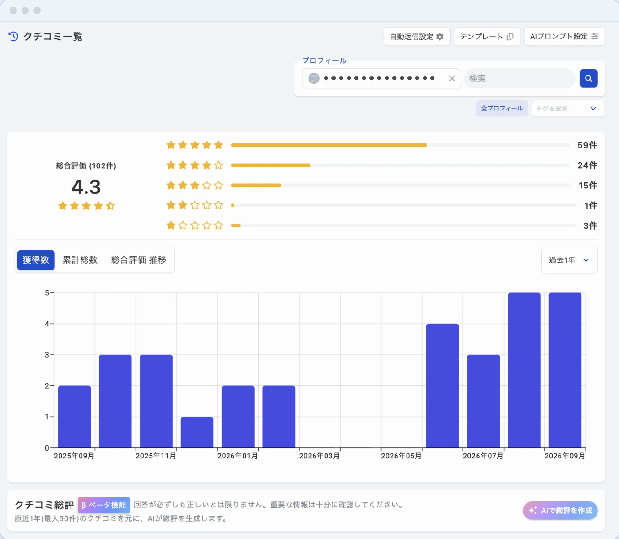Open 自動返信設定 settings
This screenshot has height=539, width=619.
(417, 37)
